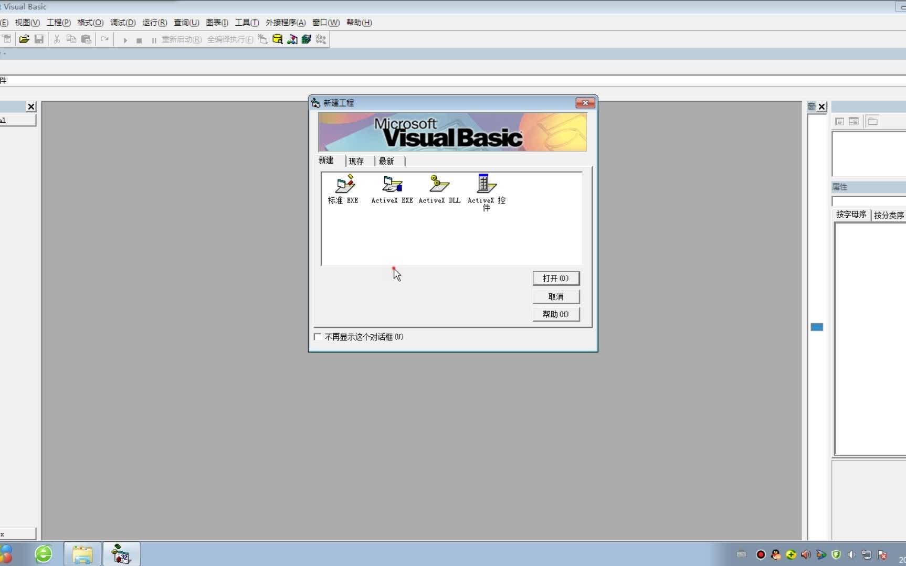Open the 视图(V) menu
Image resolution: width=906 pixels, height=566 pixels.
click(27, 23)
